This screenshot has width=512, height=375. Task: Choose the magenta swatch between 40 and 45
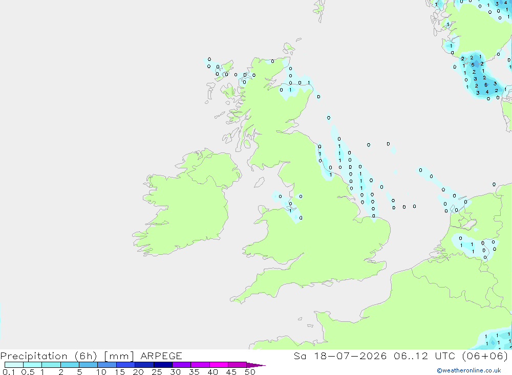[x=219, y=365]
